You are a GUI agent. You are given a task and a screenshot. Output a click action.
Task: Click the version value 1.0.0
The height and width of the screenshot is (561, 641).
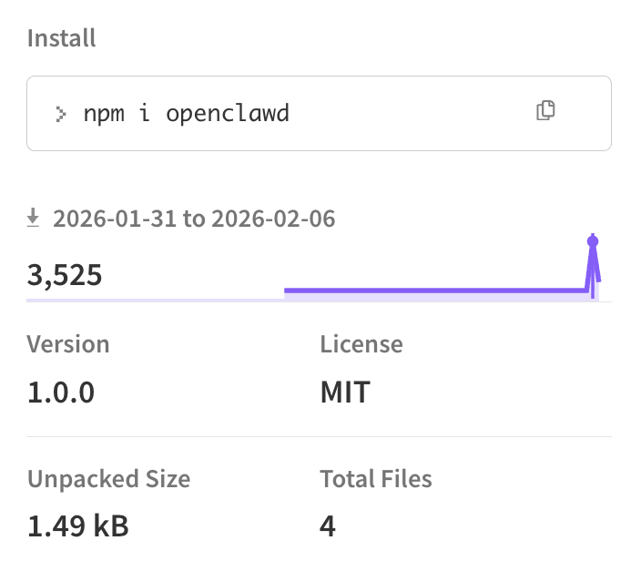pyautogui.click(x=61, y=393)
